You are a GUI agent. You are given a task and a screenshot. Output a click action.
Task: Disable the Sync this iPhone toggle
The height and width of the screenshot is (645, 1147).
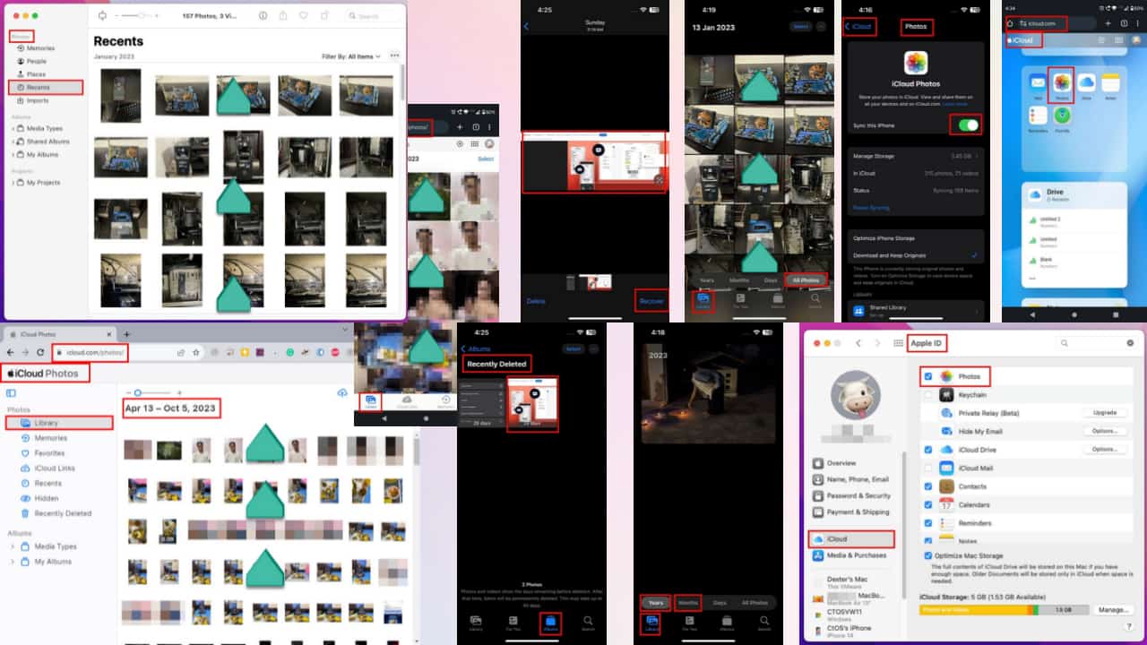[966, 125]
